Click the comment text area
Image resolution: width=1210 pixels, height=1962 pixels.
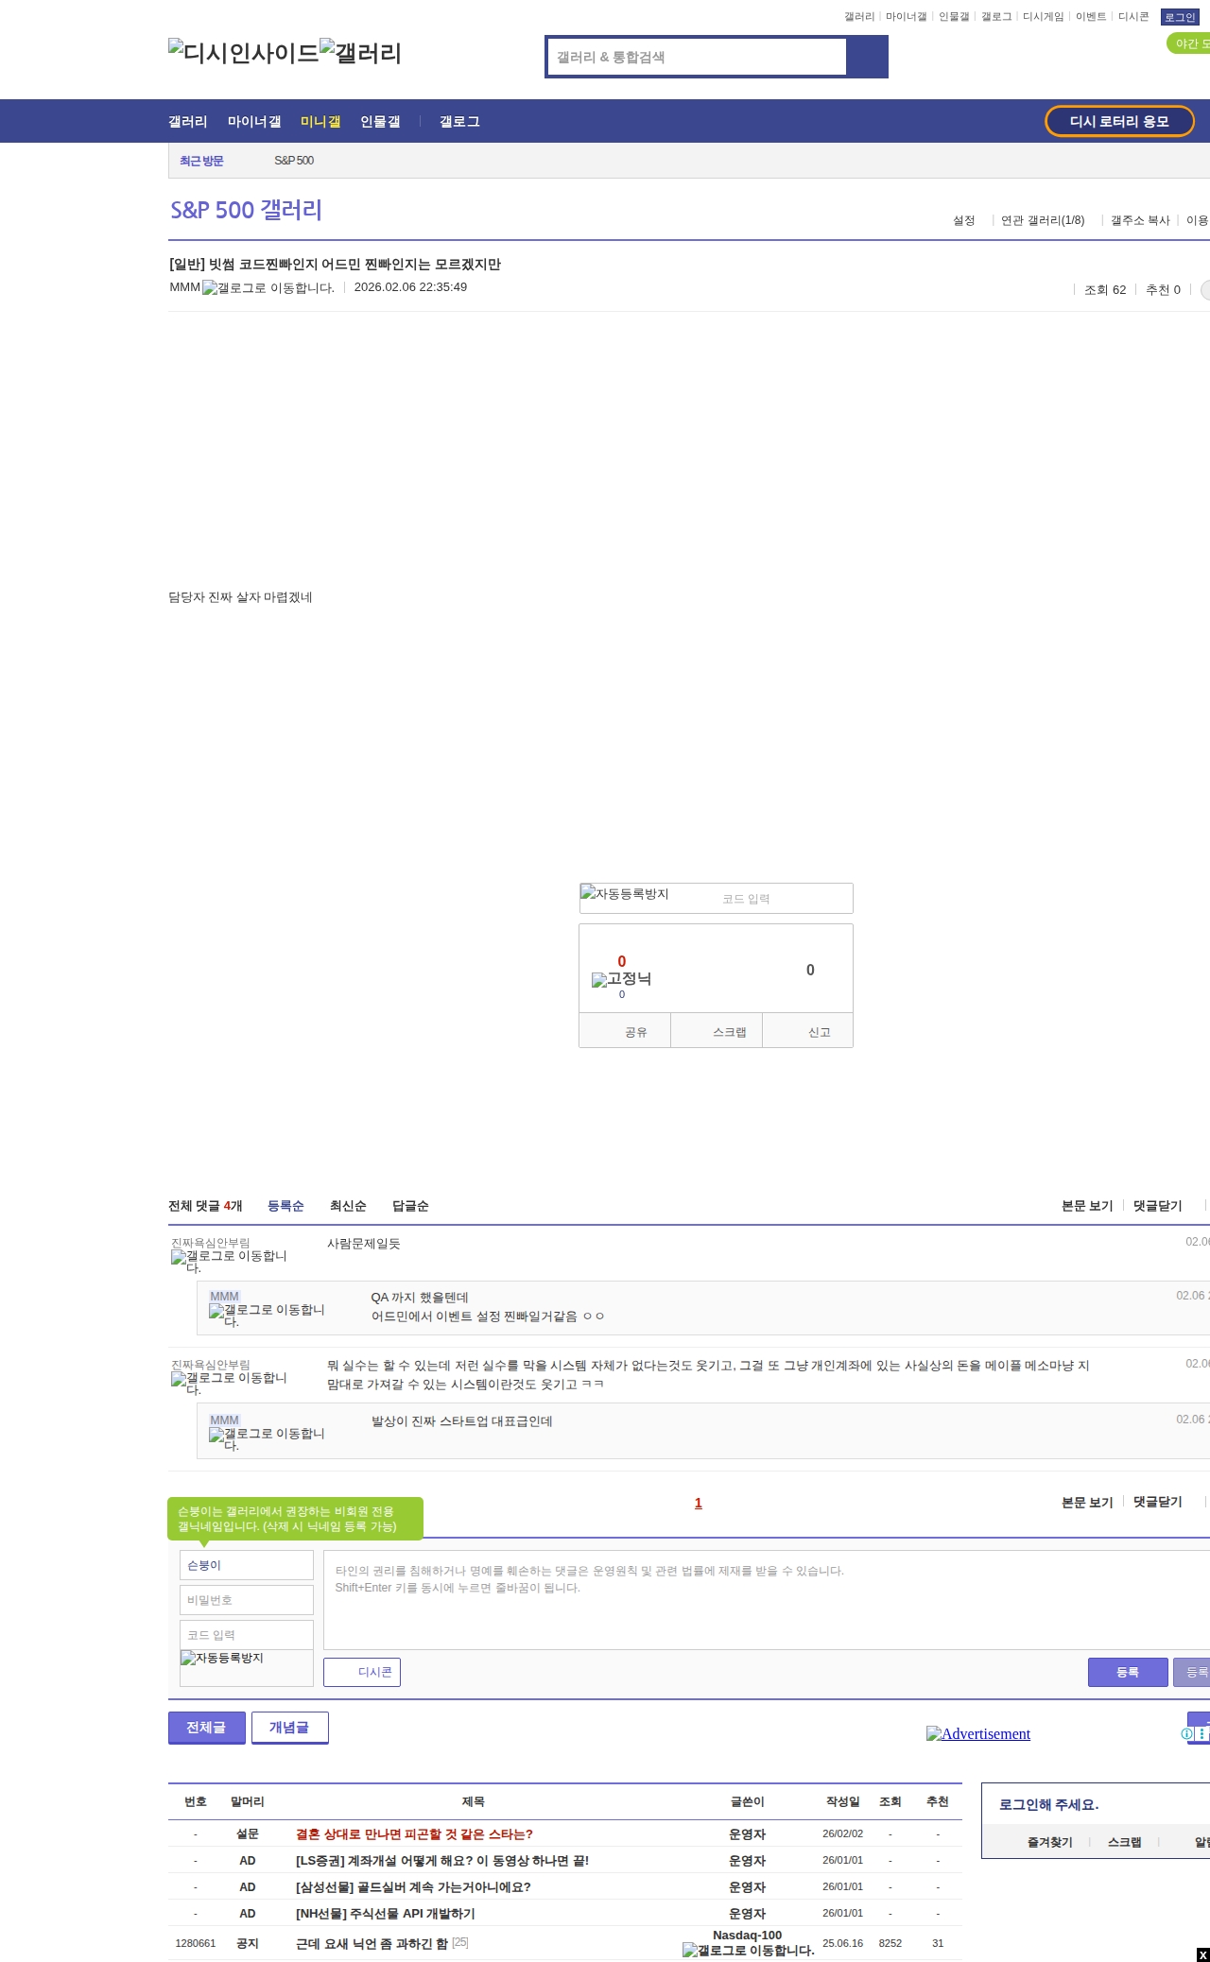coord(767,1600)
